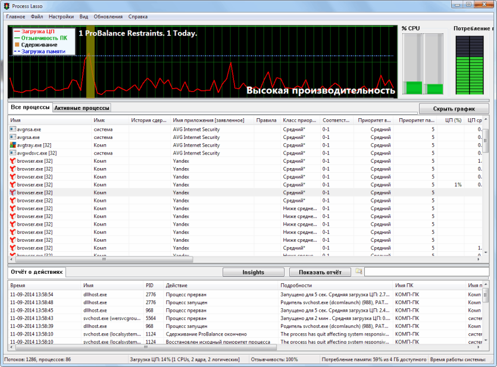Viewport: 497px width, 367px height.
Task: Switch to Активные процессы tab
Action: (x=82, y=108)
